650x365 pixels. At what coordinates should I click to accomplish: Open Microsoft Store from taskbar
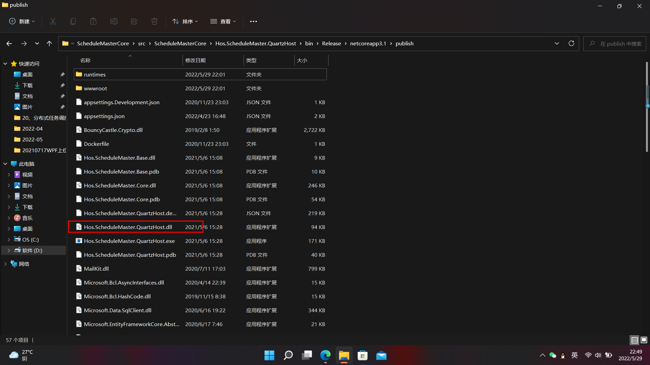pyautogui.click(x=363, y=356)
